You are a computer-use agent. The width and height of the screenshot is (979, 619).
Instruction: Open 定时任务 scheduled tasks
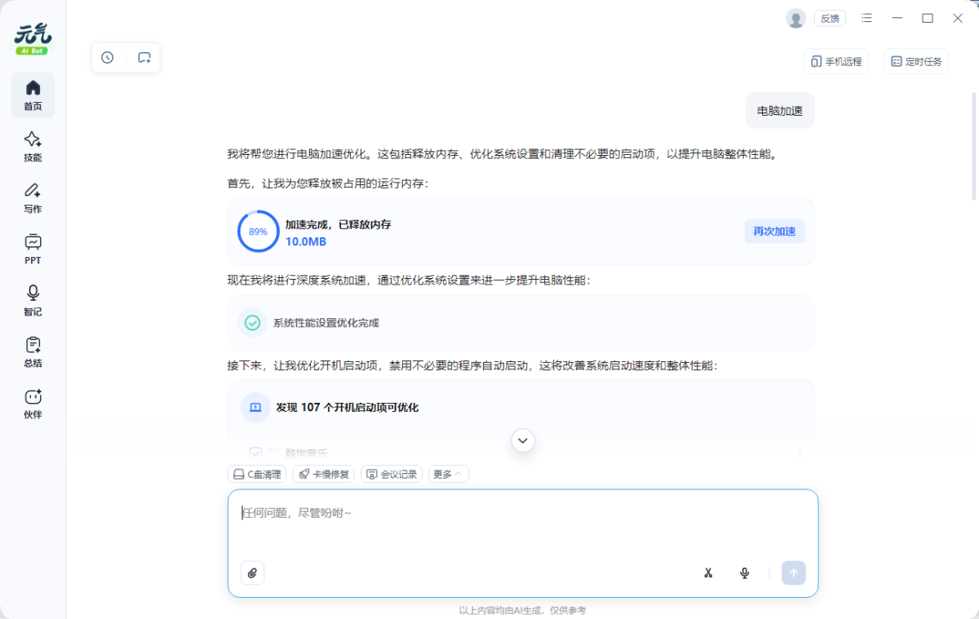pos(915,61)
